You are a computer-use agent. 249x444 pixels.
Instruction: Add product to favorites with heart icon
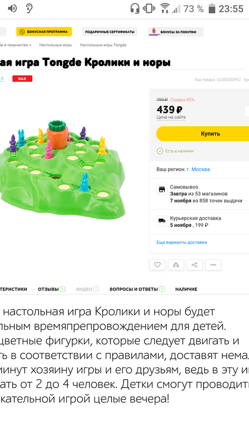(x=157, y=265)
